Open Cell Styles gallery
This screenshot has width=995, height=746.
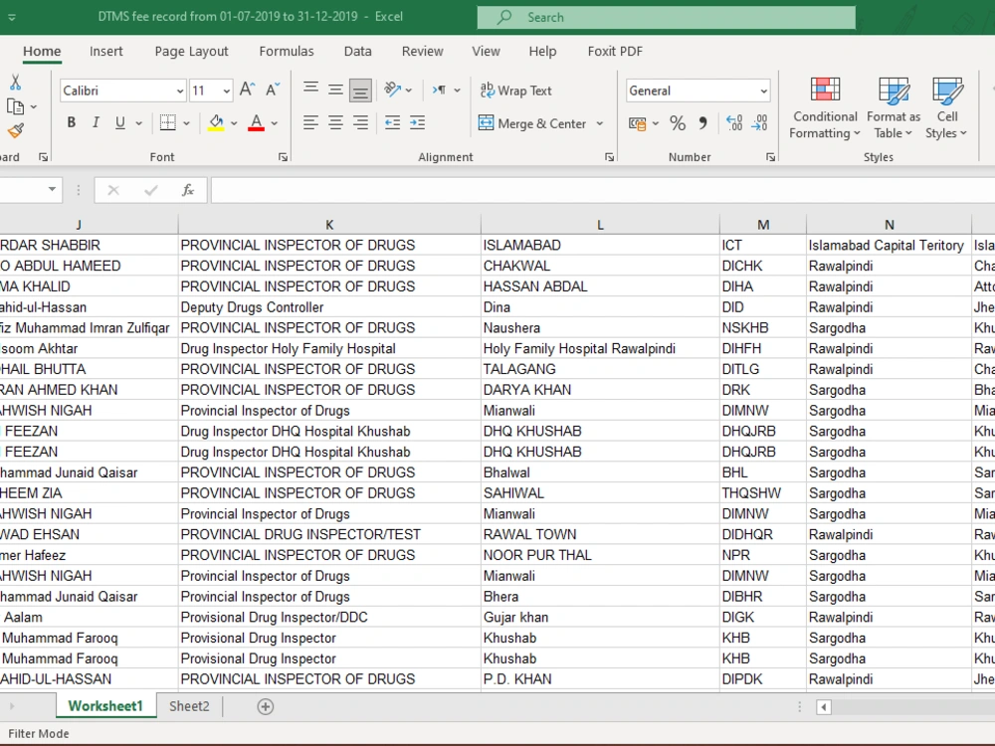947,108
